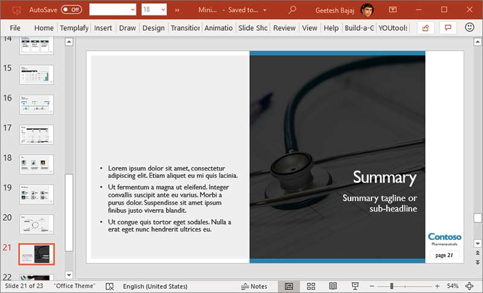Image resolution: width=483 pixels, height=293 pixels.
Task: Select slide 17 thumbnail
Action: 37,134
